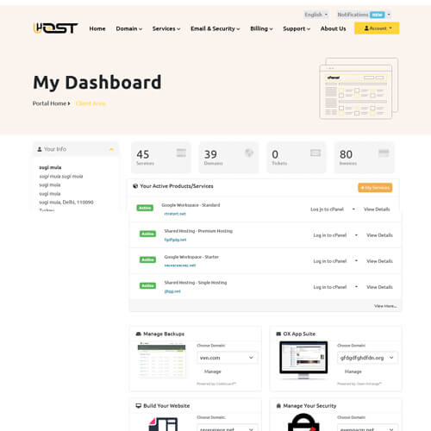Click the OX App Suite monitor thumbnail

pyautogui.click(x=303, y=360)
